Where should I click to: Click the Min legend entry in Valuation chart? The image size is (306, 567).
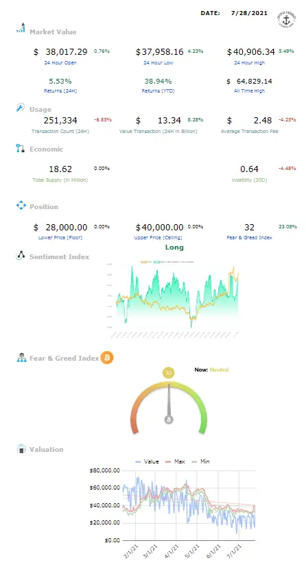tap(201, 461)
